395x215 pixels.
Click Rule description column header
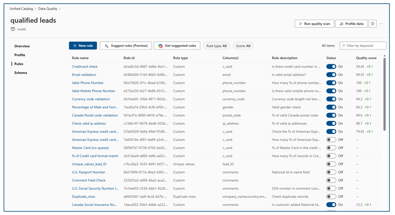tap(284, 58)
